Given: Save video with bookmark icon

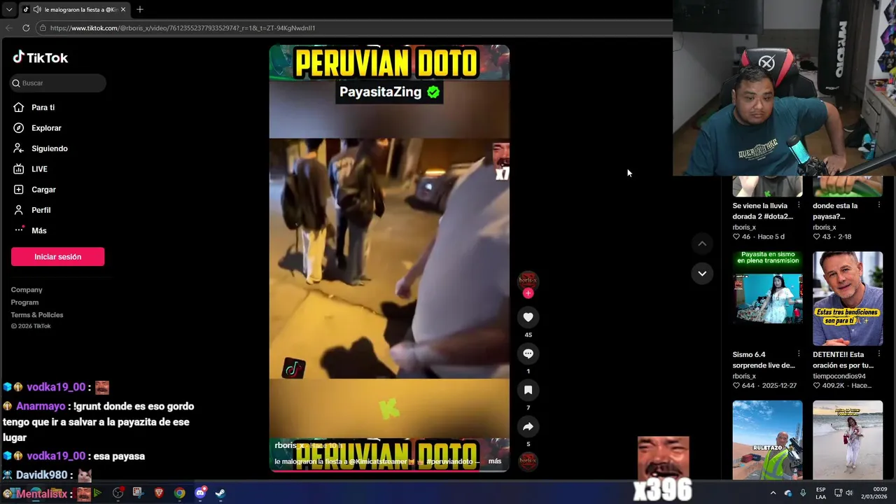Looking at the screenshot, I should [528, 390].
